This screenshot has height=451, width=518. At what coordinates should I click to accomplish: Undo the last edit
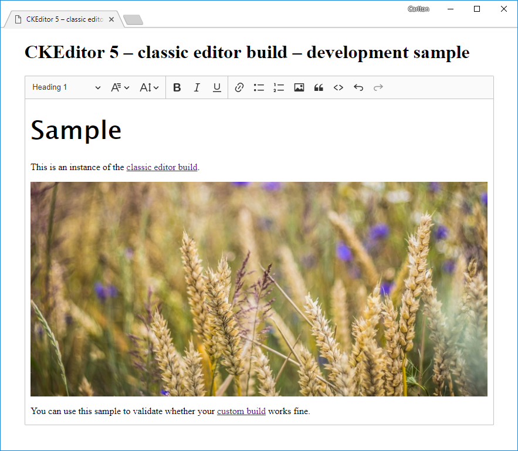point(358,87)
